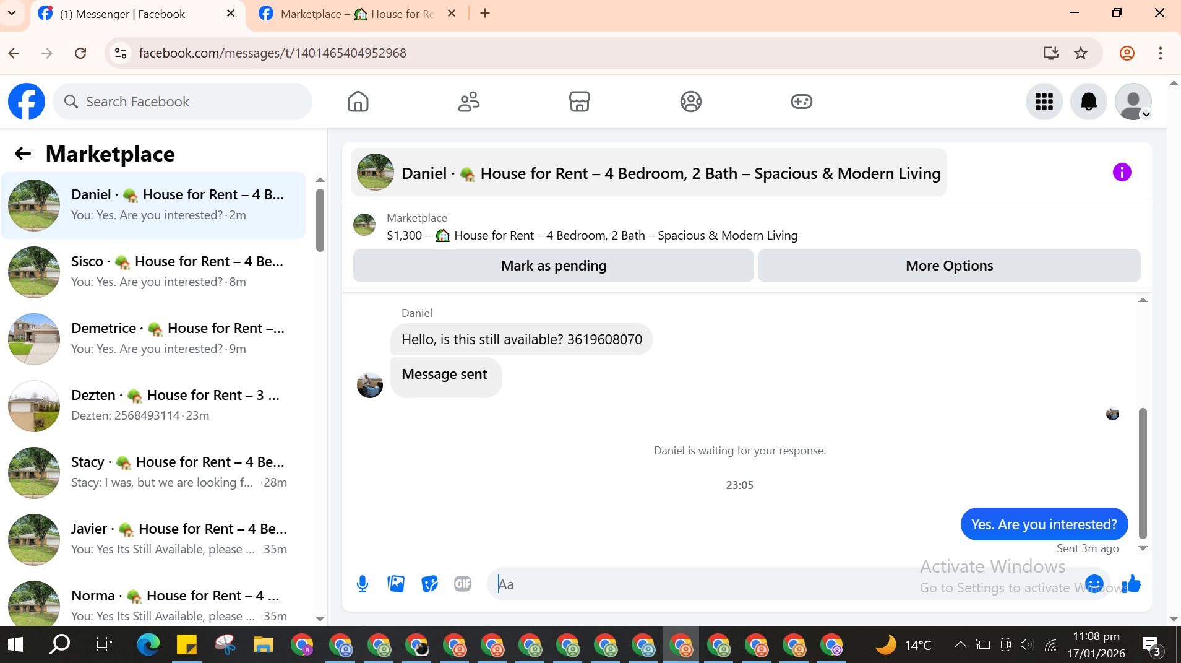Choose a GIF icon
This screenshot has height=663, width=1181.
tap(463, 584)
